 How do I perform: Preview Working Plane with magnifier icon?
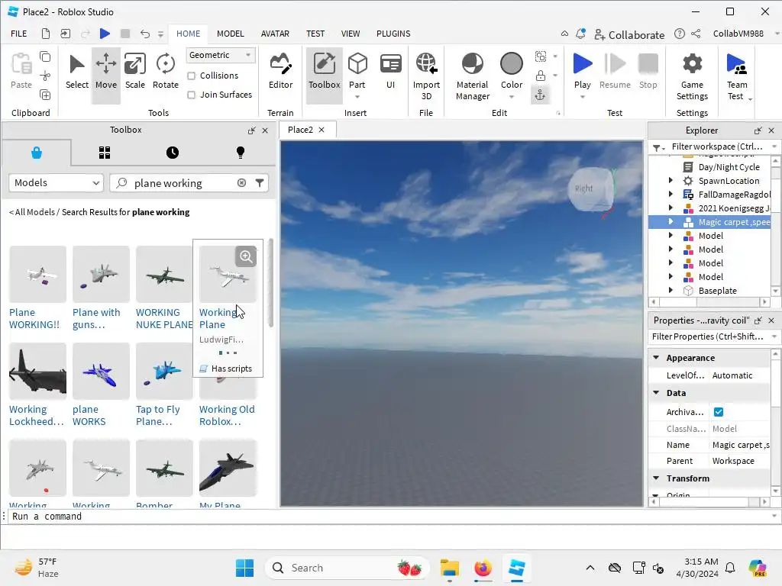tap(246, 256)
